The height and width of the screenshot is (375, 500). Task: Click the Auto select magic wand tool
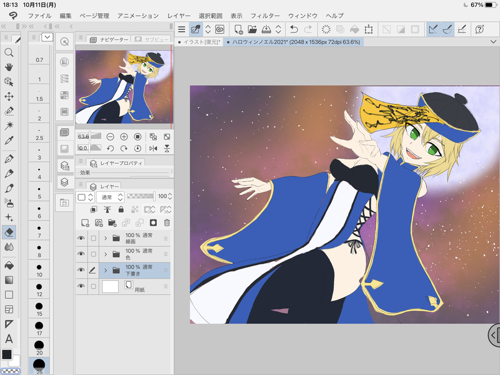(9, 126)
